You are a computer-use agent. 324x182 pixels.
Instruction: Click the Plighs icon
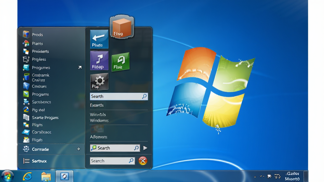(x=26, y=124)
